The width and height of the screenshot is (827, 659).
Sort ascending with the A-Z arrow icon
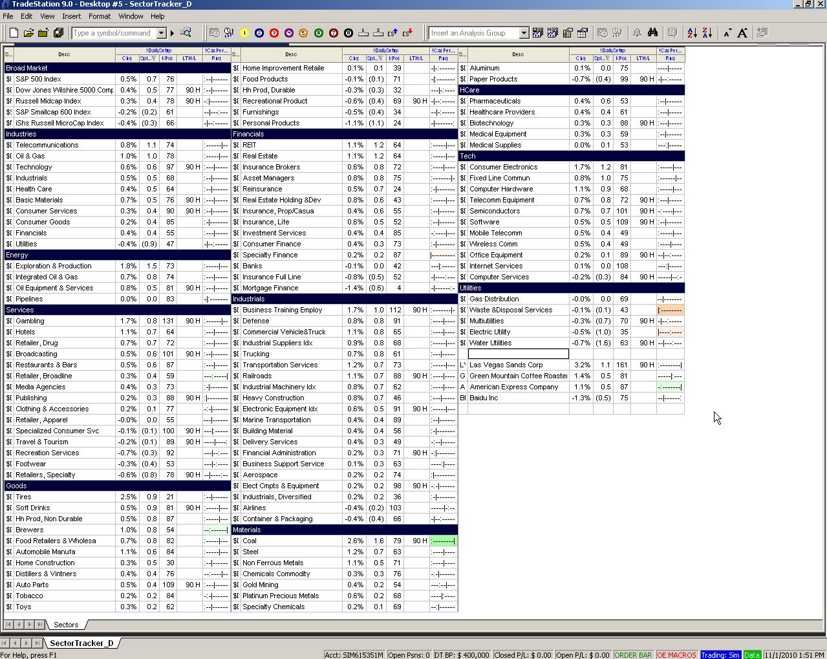tap(692, 33)
